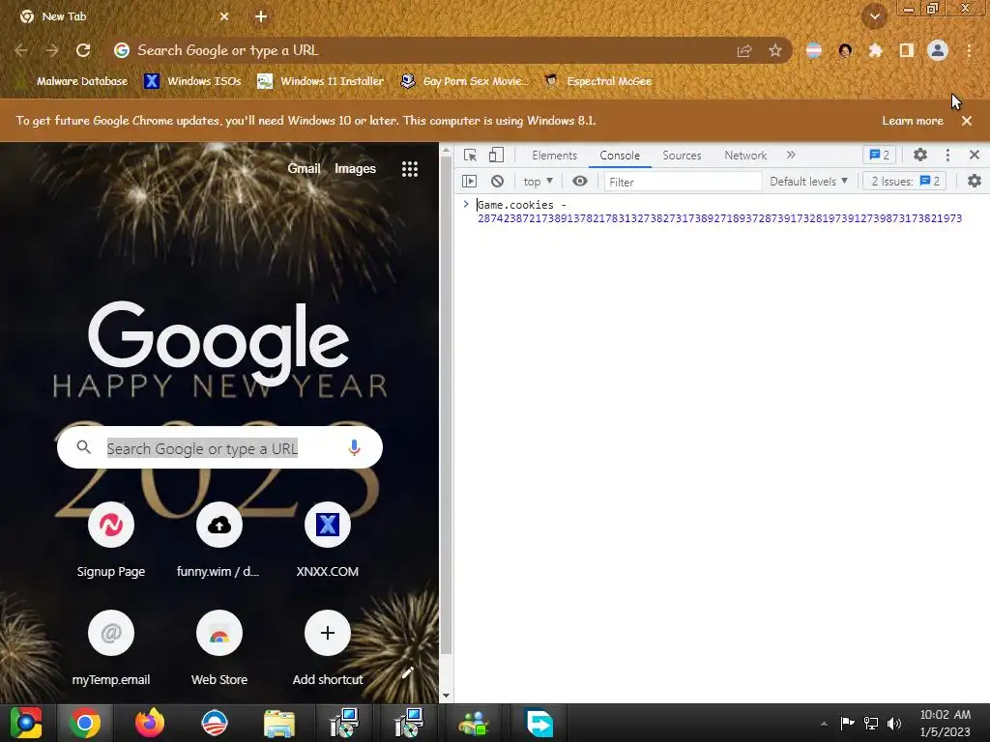Open the Images link

tap(355, 168)
